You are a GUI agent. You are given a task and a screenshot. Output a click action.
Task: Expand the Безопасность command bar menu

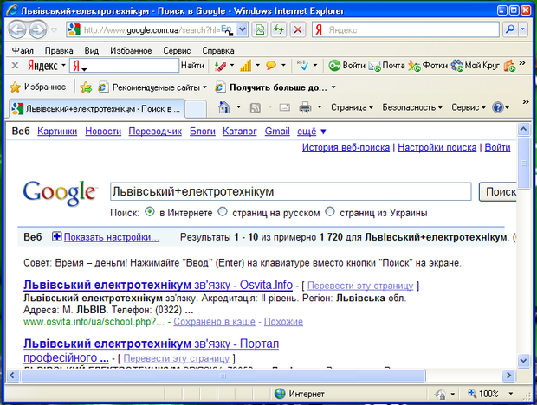click(x=412, y=107)
